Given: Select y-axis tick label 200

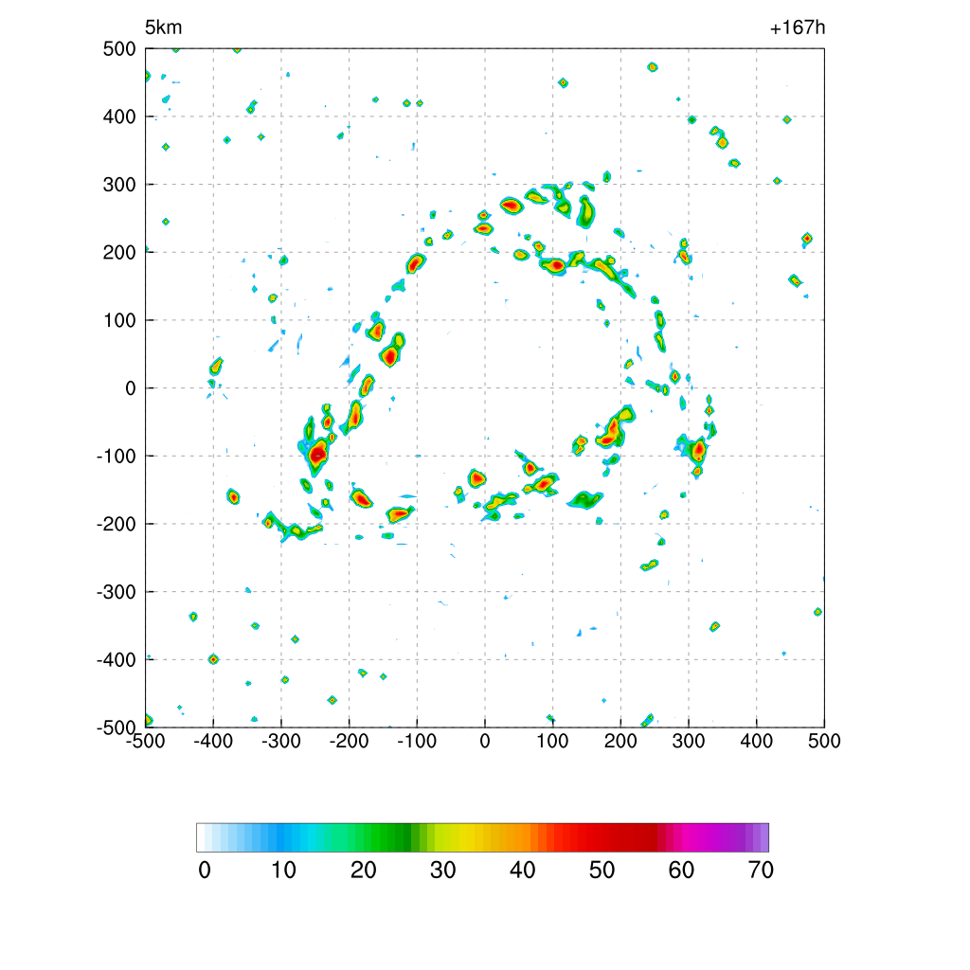Looking at the screenshot, I should tap(119, 252).
